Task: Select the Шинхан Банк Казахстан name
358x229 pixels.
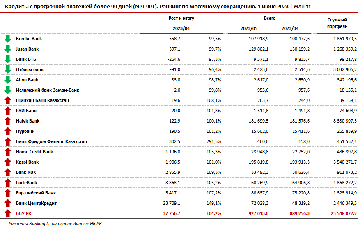Action: tap(42, 100)
